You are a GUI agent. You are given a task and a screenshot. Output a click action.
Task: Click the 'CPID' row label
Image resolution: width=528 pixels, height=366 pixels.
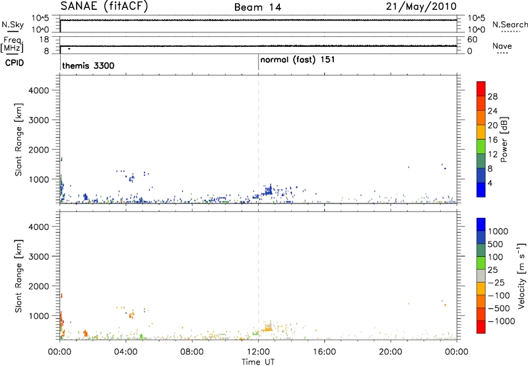(x=15, y=63)
